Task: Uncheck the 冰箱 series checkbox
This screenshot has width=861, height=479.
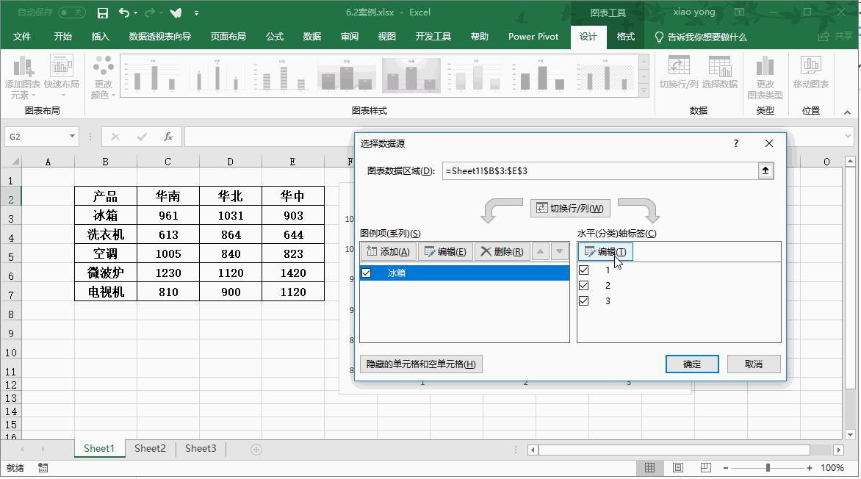Action: pos(366,272)
